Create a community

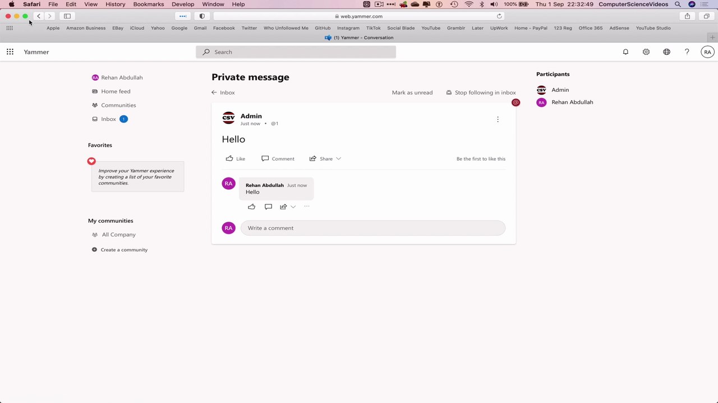[x=119, y=250]
